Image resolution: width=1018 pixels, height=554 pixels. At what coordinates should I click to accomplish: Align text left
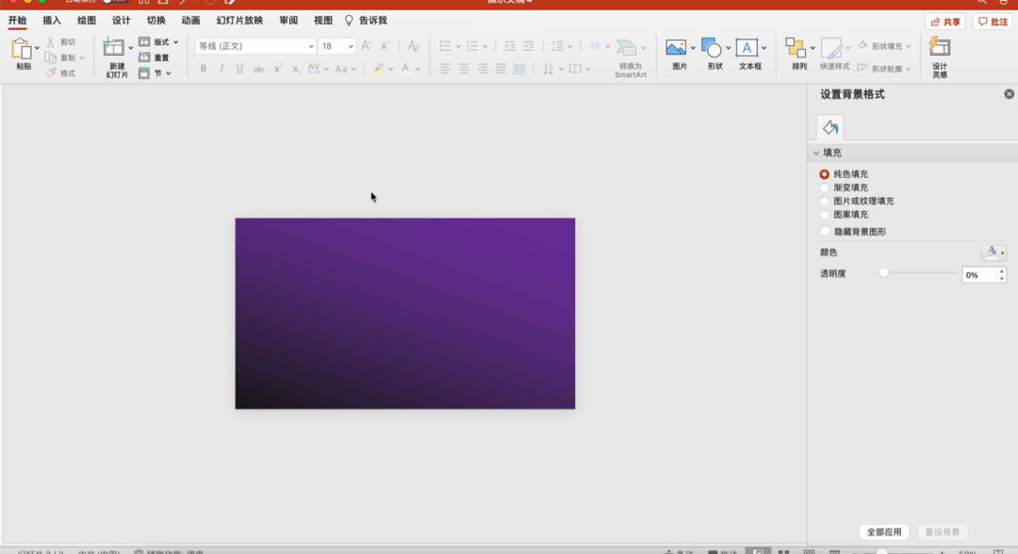click(x=445, y=69)
